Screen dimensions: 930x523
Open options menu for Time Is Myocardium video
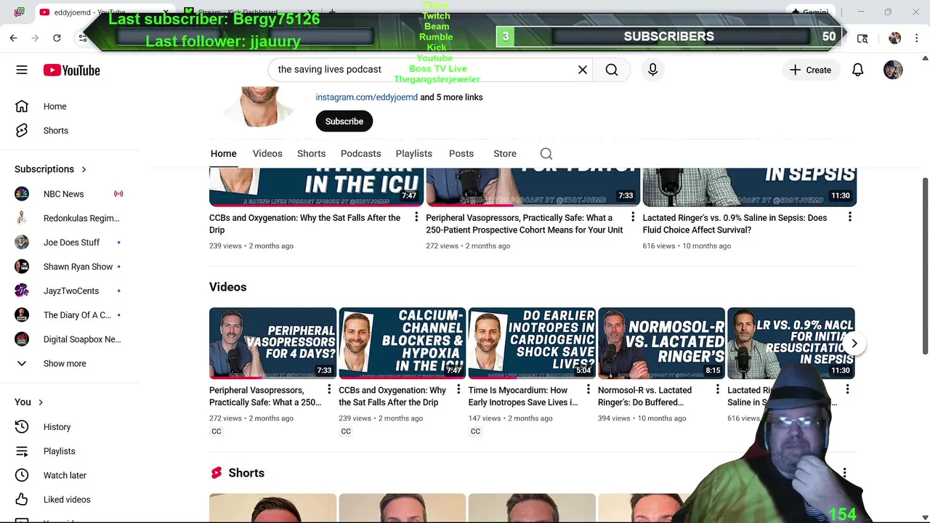[588, 390]
